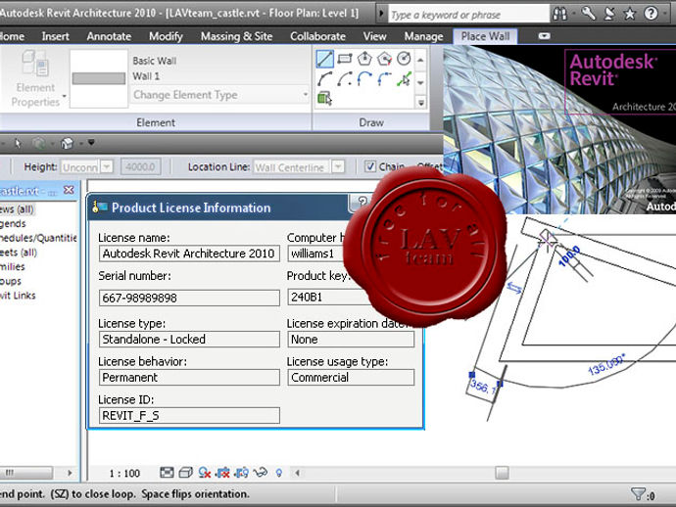
Task: Click the Temporary Hide/Isolate glasses icon
Action: pyautogui.click(x=261, y=473)
